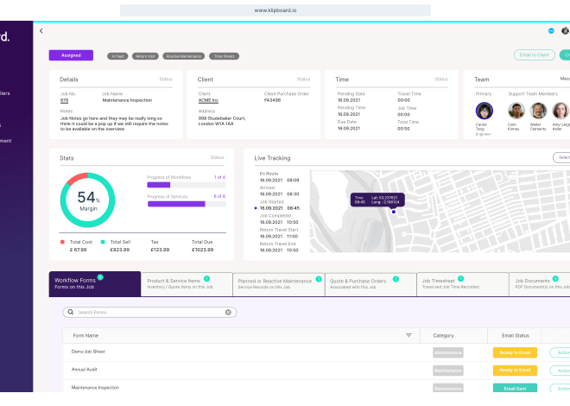Switch to Product & Service Items tab

[187, 284]
